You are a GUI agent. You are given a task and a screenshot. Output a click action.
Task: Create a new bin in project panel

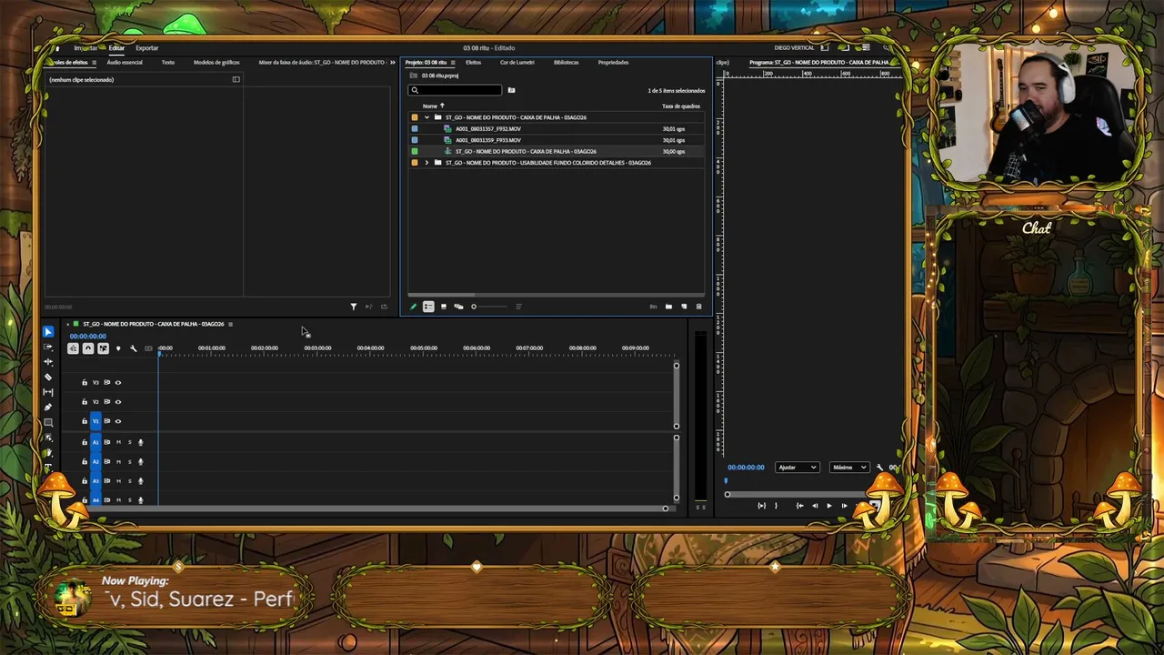pos(668,307)
